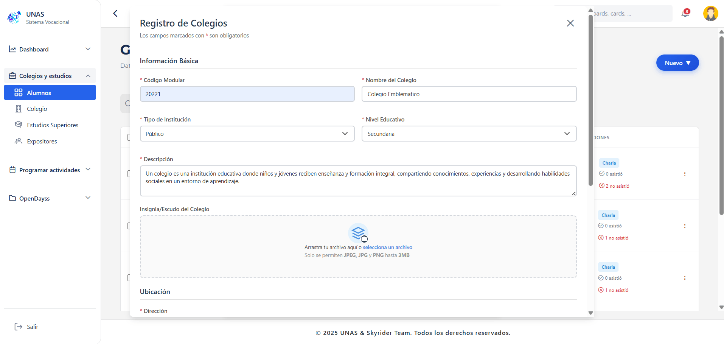
Task: Click the upload layers icon
Action: [358, 233]
